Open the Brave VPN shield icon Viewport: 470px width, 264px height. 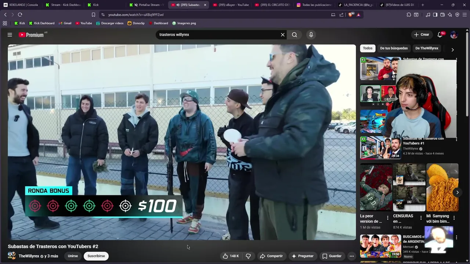457,15
